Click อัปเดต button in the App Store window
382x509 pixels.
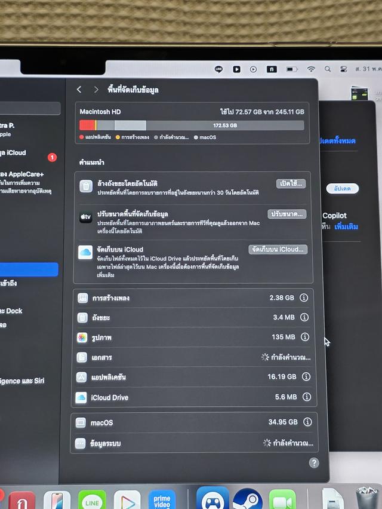(342, 189)
